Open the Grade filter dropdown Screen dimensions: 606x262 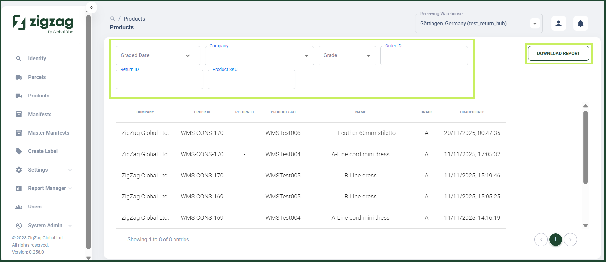coord(347,56)
